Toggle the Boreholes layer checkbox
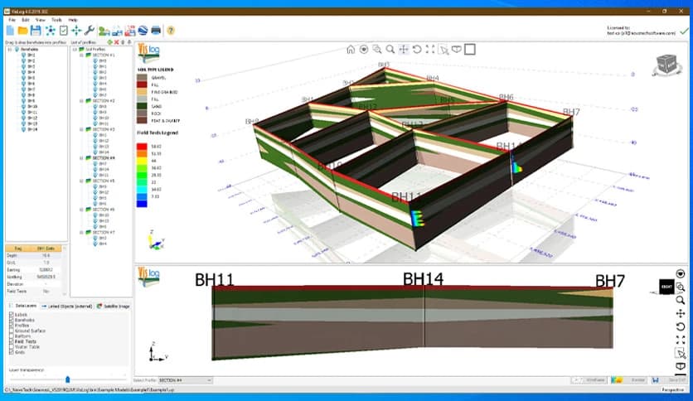 [x=12, y=320]
